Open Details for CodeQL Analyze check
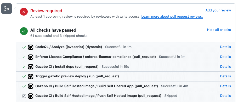Viewport: 238px width, 102px height. coord(225,47)
